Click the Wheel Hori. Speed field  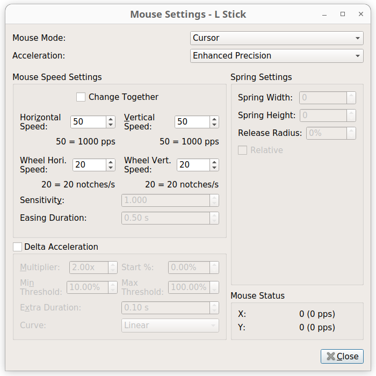pos(89,165)
